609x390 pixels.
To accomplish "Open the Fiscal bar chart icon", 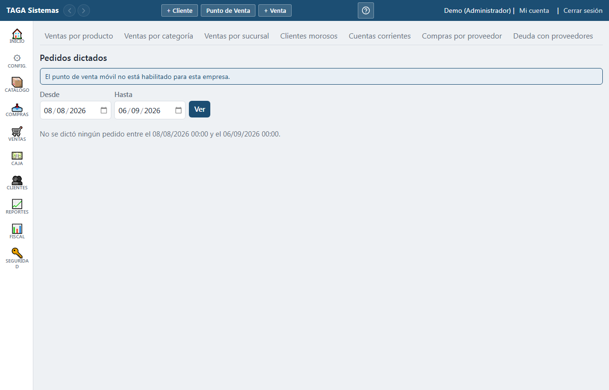I will click(x=17, y=229).
